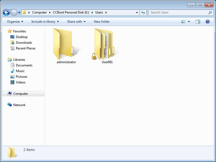Click the greyed Forward arrow button

(14, 12)
